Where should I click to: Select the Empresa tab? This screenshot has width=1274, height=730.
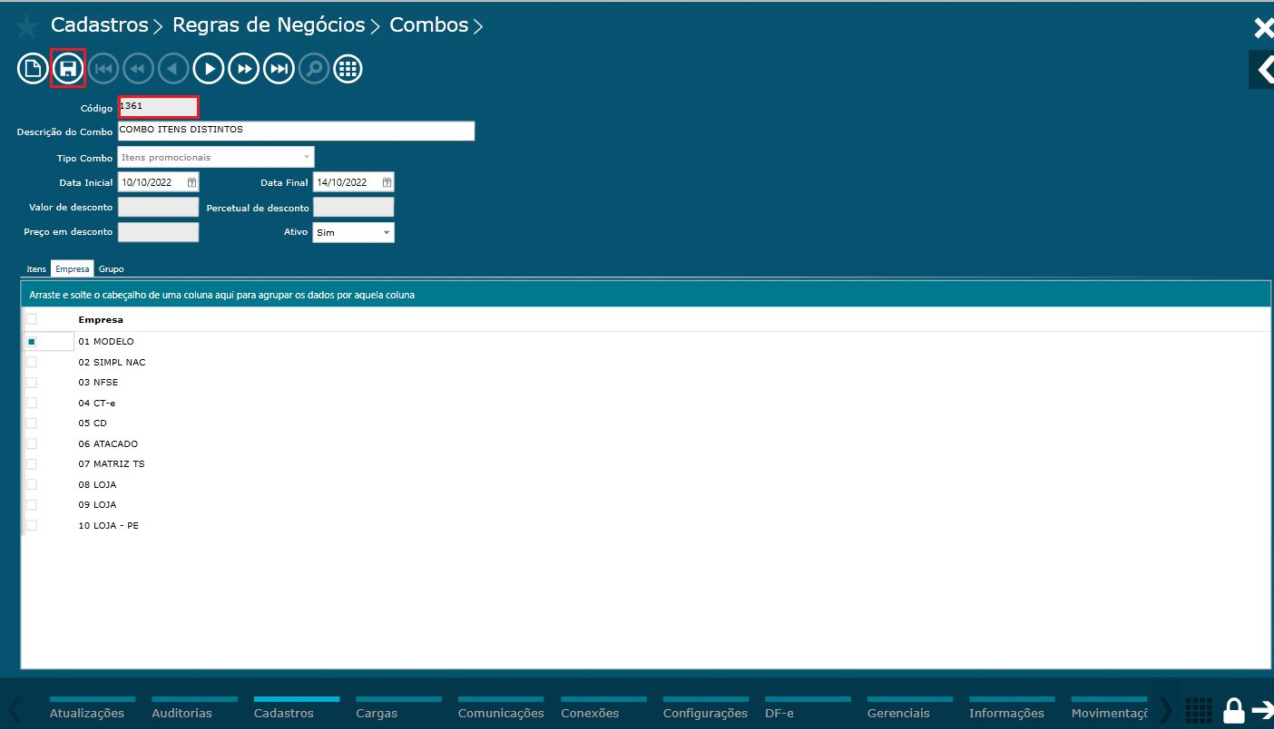[x=72, y=269]
